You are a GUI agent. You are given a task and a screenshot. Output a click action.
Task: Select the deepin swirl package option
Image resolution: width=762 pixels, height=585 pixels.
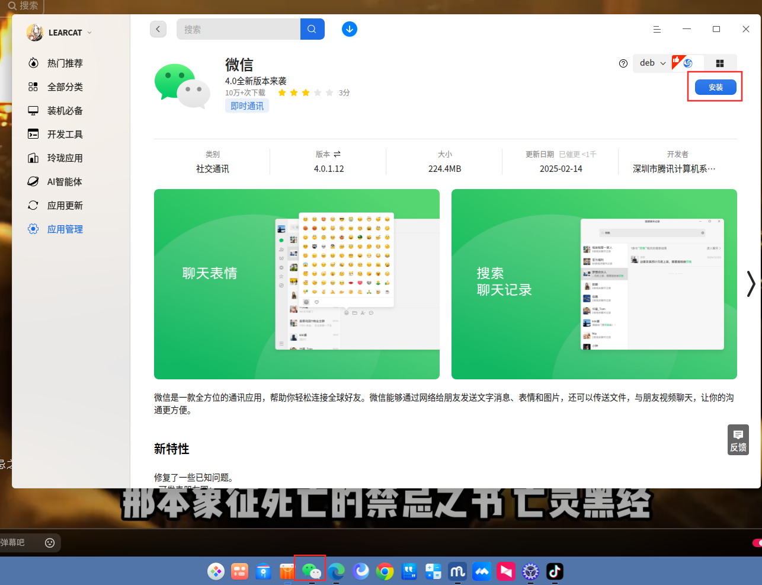point(688,63)
